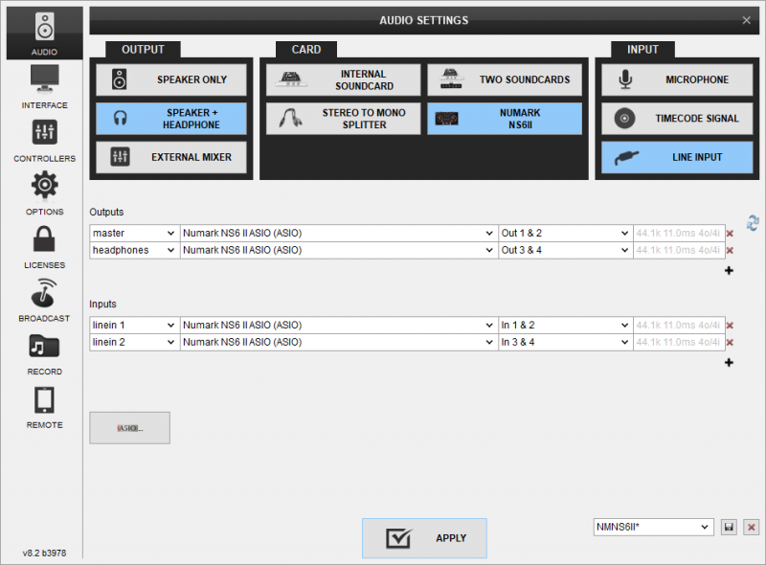Open the Broadcast settings section

click(x=44, y=300)
